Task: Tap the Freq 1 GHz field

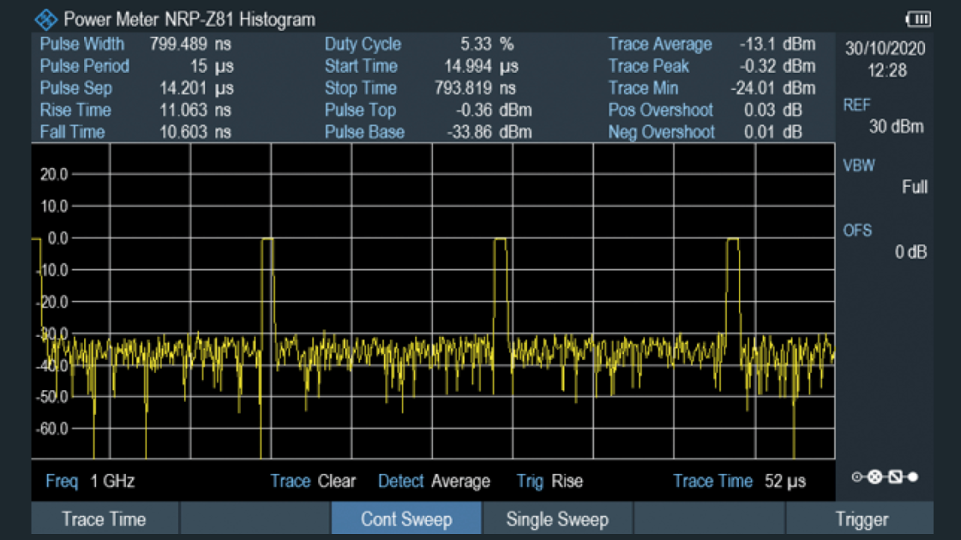Action: point(90,481)
